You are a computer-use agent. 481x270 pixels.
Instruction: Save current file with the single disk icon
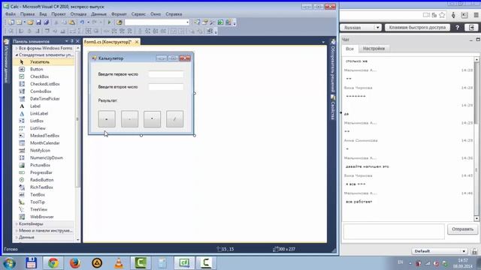[x=38, y=22]
